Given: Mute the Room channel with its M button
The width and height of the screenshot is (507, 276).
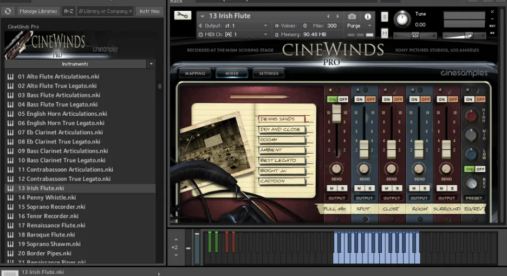Looking at the screenshot, I should pos(414,188).
